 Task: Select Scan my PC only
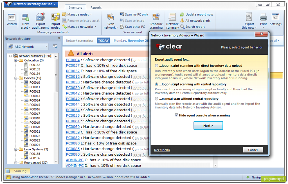tap(134, 15)
